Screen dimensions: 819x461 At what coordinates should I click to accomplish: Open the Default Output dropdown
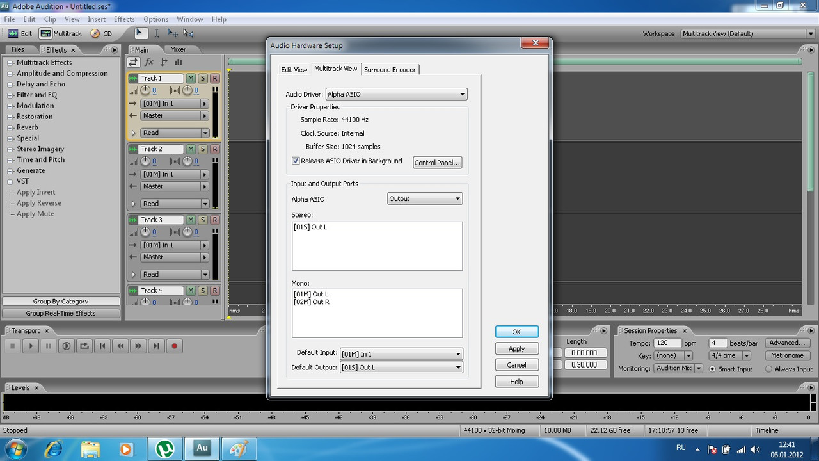[x=401, y=368]
